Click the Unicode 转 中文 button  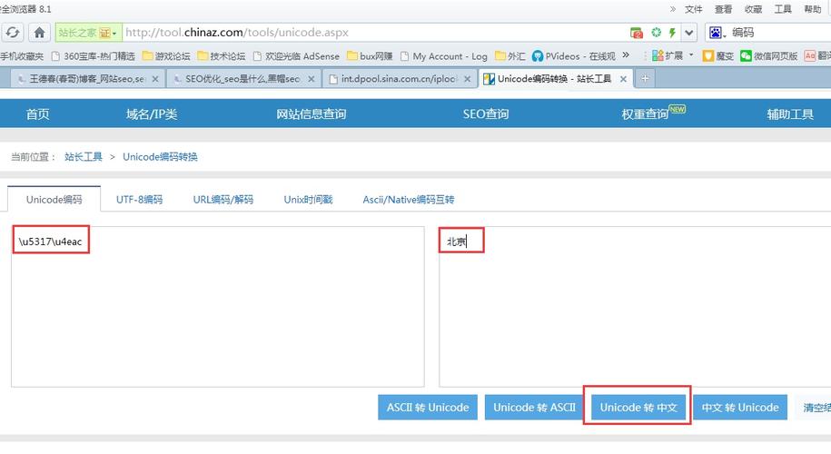coord(638,408)
